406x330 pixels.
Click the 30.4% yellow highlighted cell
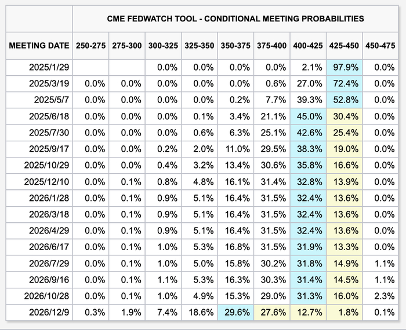pos(344,115)
